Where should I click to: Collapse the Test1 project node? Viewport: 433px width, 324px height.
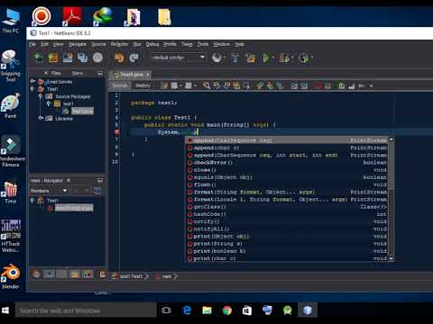[32, 89]
